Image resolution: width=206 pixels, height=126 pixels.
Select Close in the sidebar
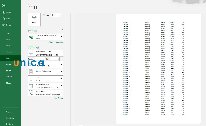pyautogui.click(x=8, y=83)
